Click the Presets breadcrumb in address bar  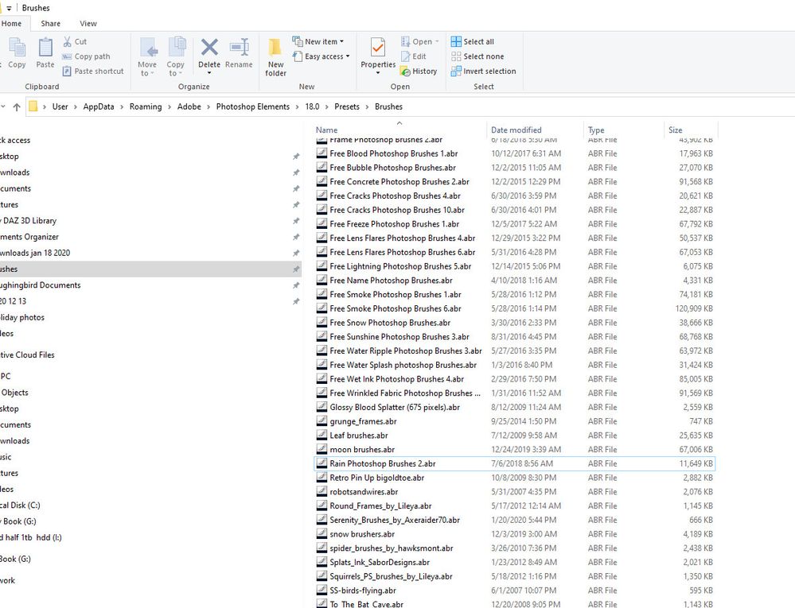347,106
